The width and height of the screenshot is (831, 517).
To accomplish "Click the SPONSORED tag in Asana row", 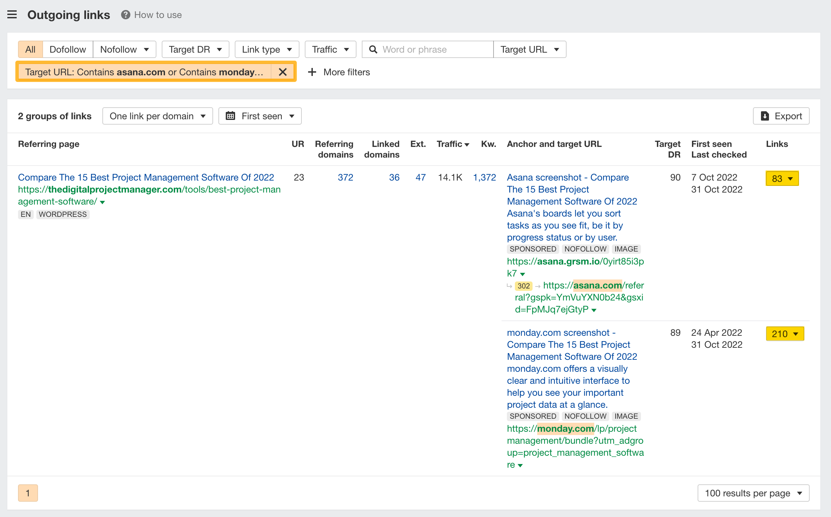I will pyautogui.click(x=533, y=249).
